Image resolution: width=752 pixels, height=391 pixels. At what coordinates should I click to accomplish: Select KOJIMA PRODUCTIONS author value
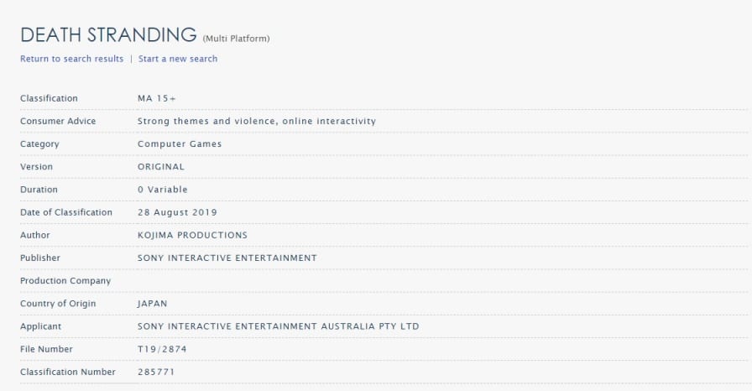(192, 235)
